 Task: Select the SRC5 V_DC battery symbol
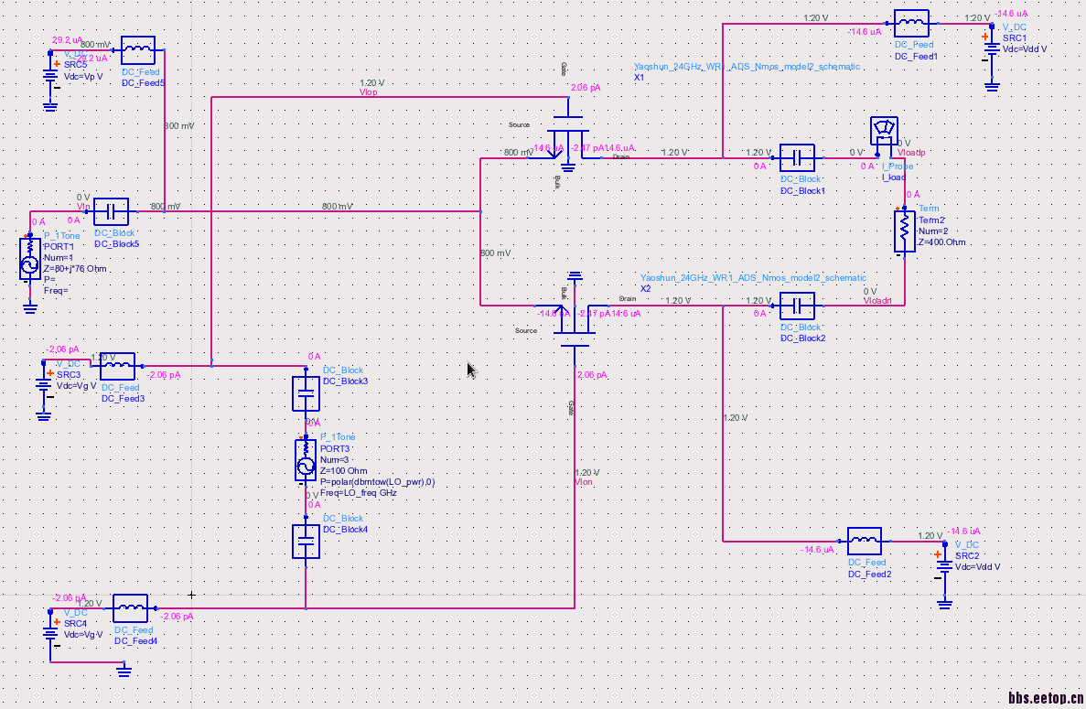click(50, 75)
